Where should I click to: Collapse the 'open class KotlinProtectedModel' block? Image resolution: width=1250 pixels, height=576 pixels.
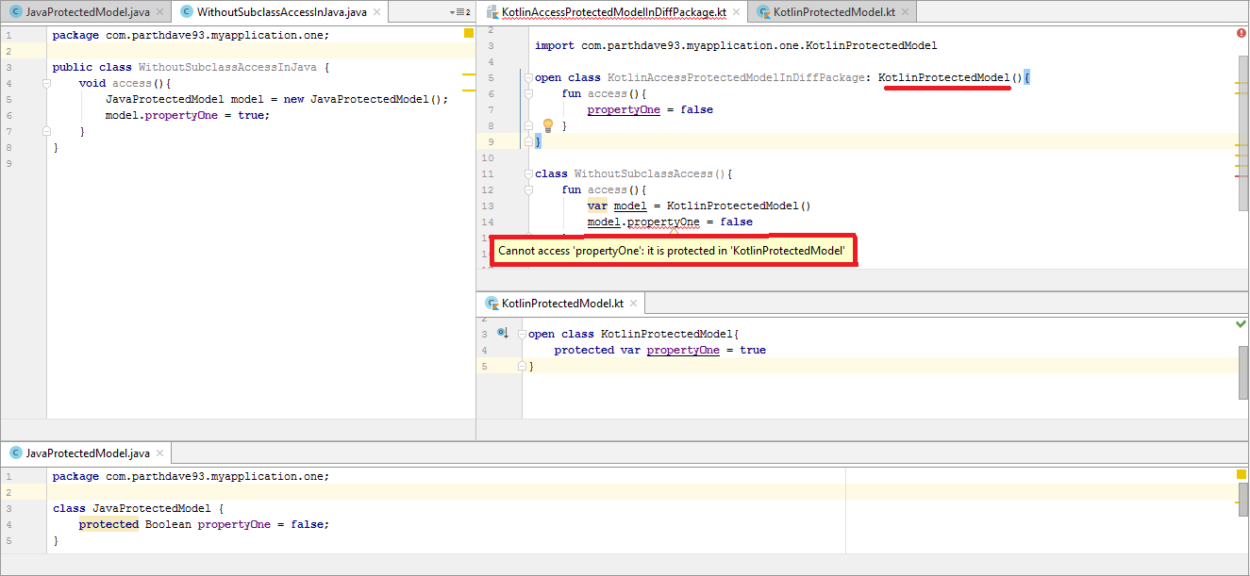pos(521,334)
